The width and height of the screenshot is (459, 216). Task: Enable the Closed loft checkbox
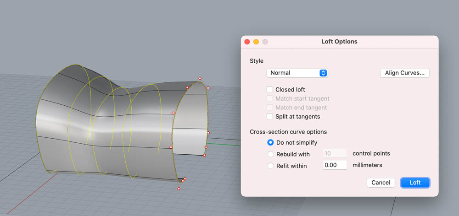click(x=269, y=90)
